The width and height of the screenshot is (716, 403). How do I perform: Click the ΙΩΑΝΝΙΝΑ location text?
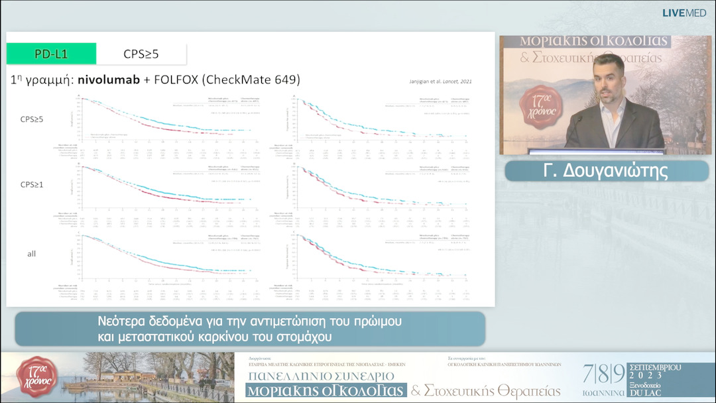(x=604, y=392)
